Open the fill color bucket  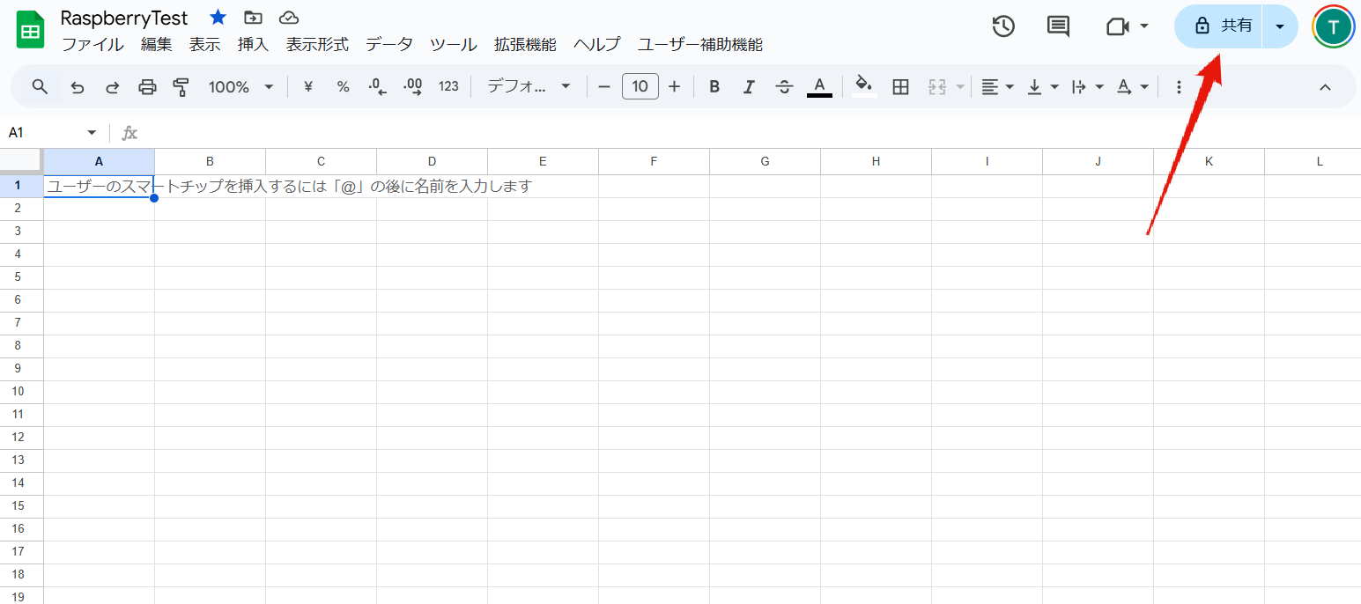(864, 86)
